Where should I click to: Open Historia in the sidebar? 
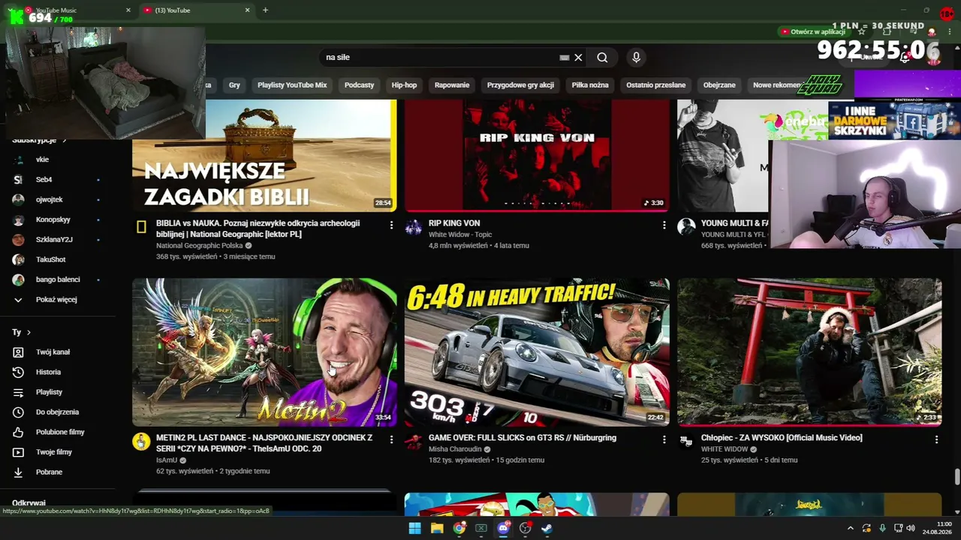pos(48,372)
